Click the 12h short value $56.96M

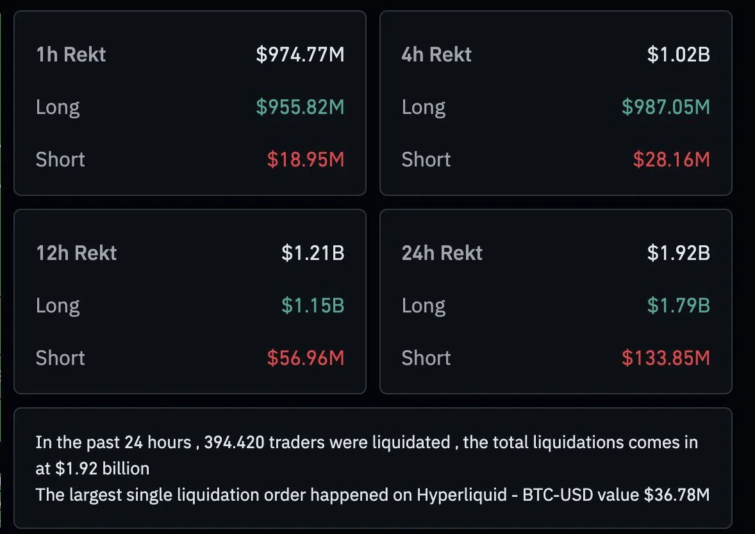click(306, 358)
